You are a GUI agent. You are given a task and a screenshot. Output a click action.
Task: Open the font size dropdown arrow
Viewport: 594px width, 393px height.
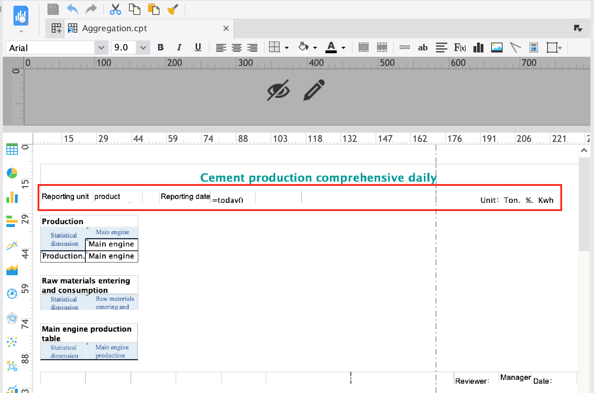coord(143,48)
